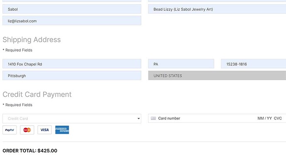
Task: Click the Credit Card dropdown arrow
Action: 138,119
